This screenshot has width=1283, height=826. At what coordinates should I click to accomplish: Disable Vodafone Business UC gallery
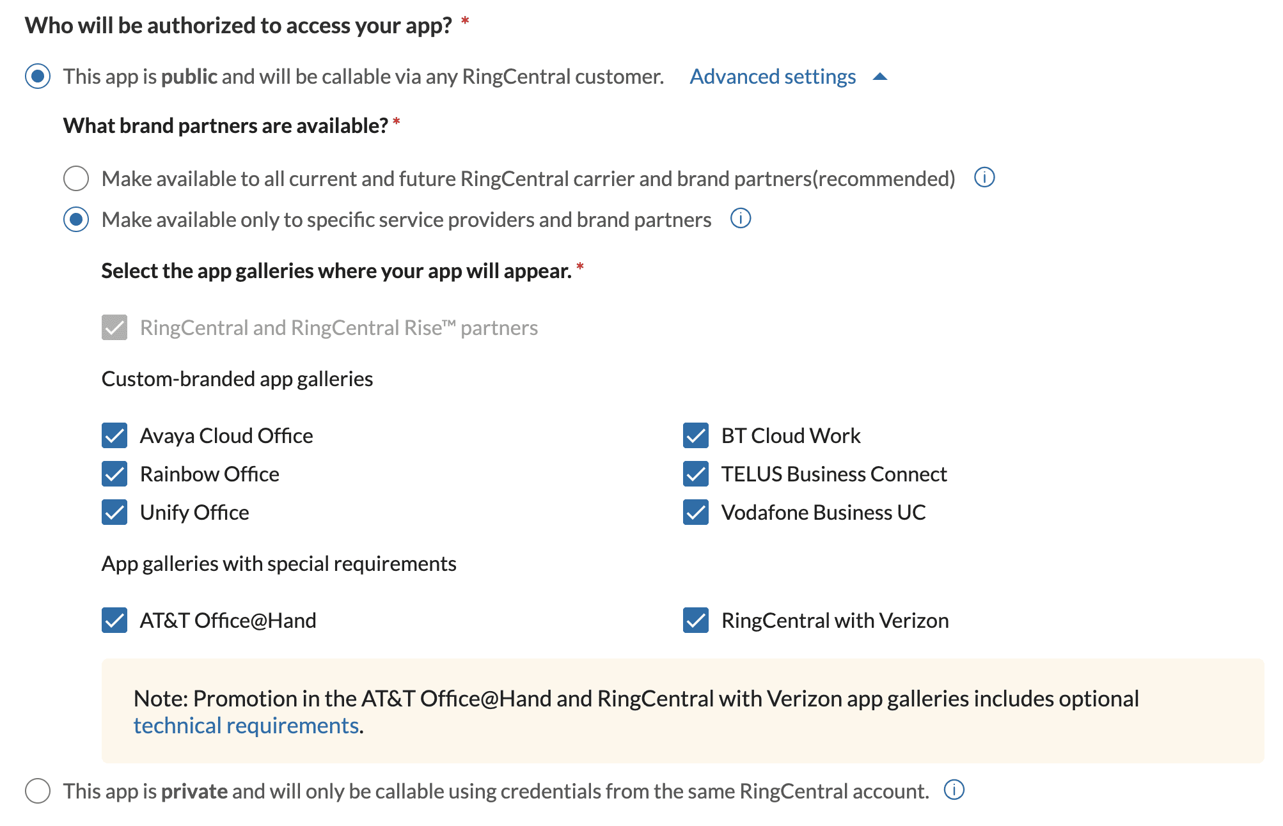(696, 512)
